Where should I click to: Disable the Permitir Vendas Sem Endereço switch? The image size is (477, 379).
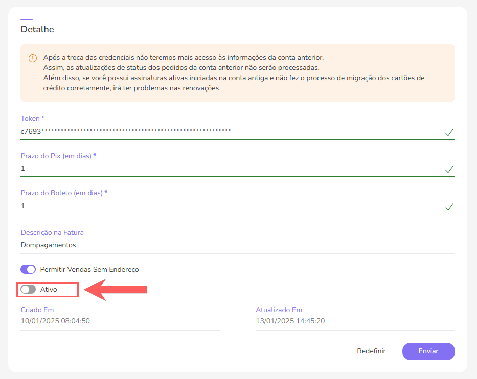(28, 269)
